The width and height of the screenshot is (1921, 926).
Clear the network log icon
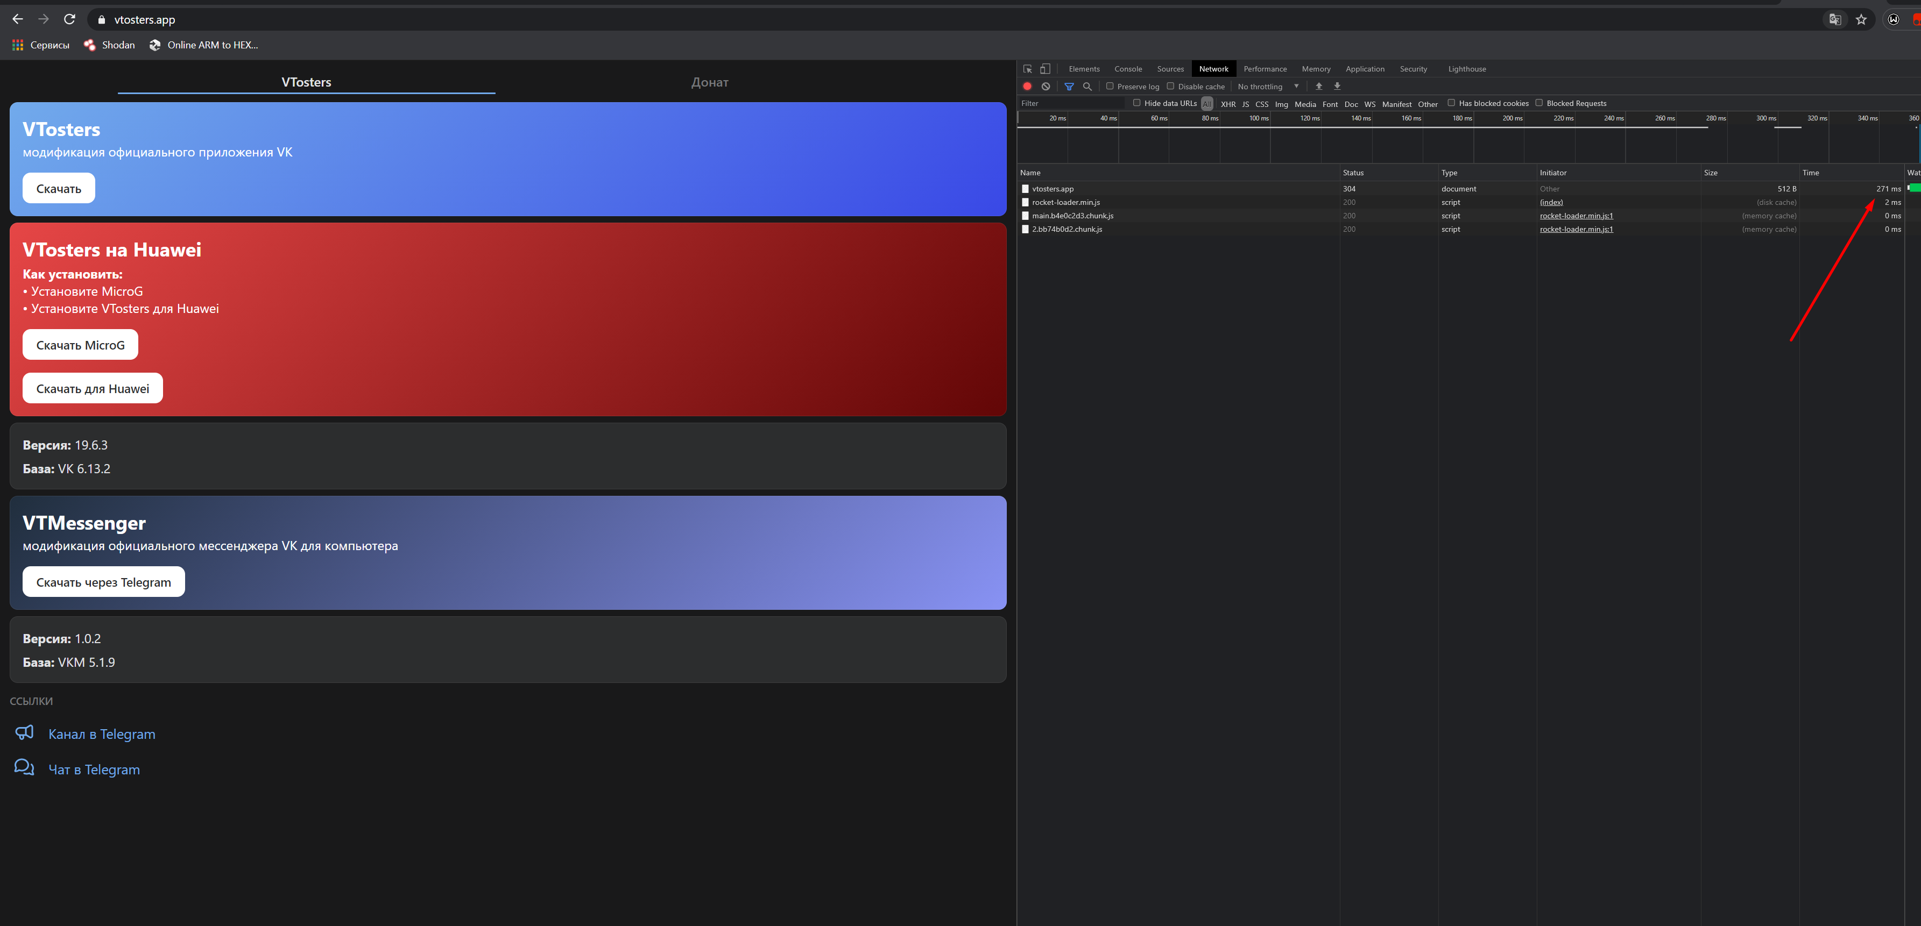pyautogui.click(x=1046, y=87)
